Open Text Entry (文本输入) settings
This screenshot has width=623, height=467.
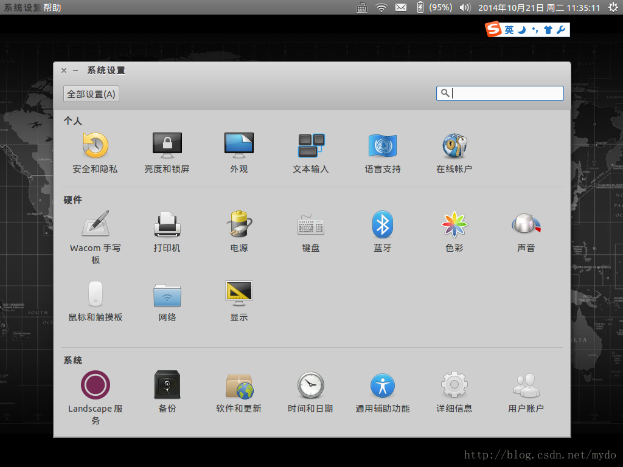pyautogui.click(x=311, y=153)
